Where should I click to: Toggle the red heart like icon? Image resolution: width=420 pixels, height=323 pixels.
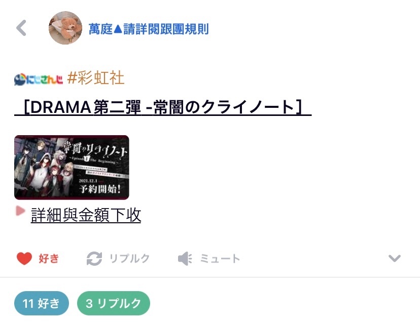[24, 258]
